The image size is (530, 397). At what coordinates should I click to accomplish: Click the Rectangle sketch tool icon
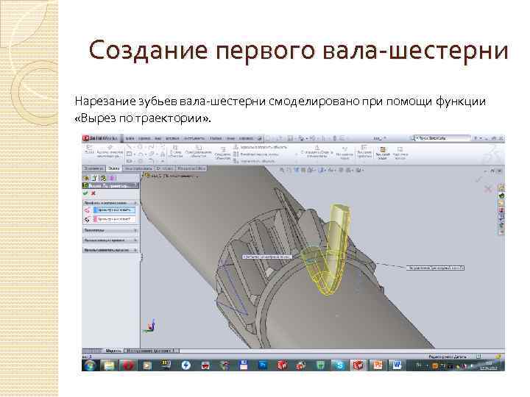129,154
